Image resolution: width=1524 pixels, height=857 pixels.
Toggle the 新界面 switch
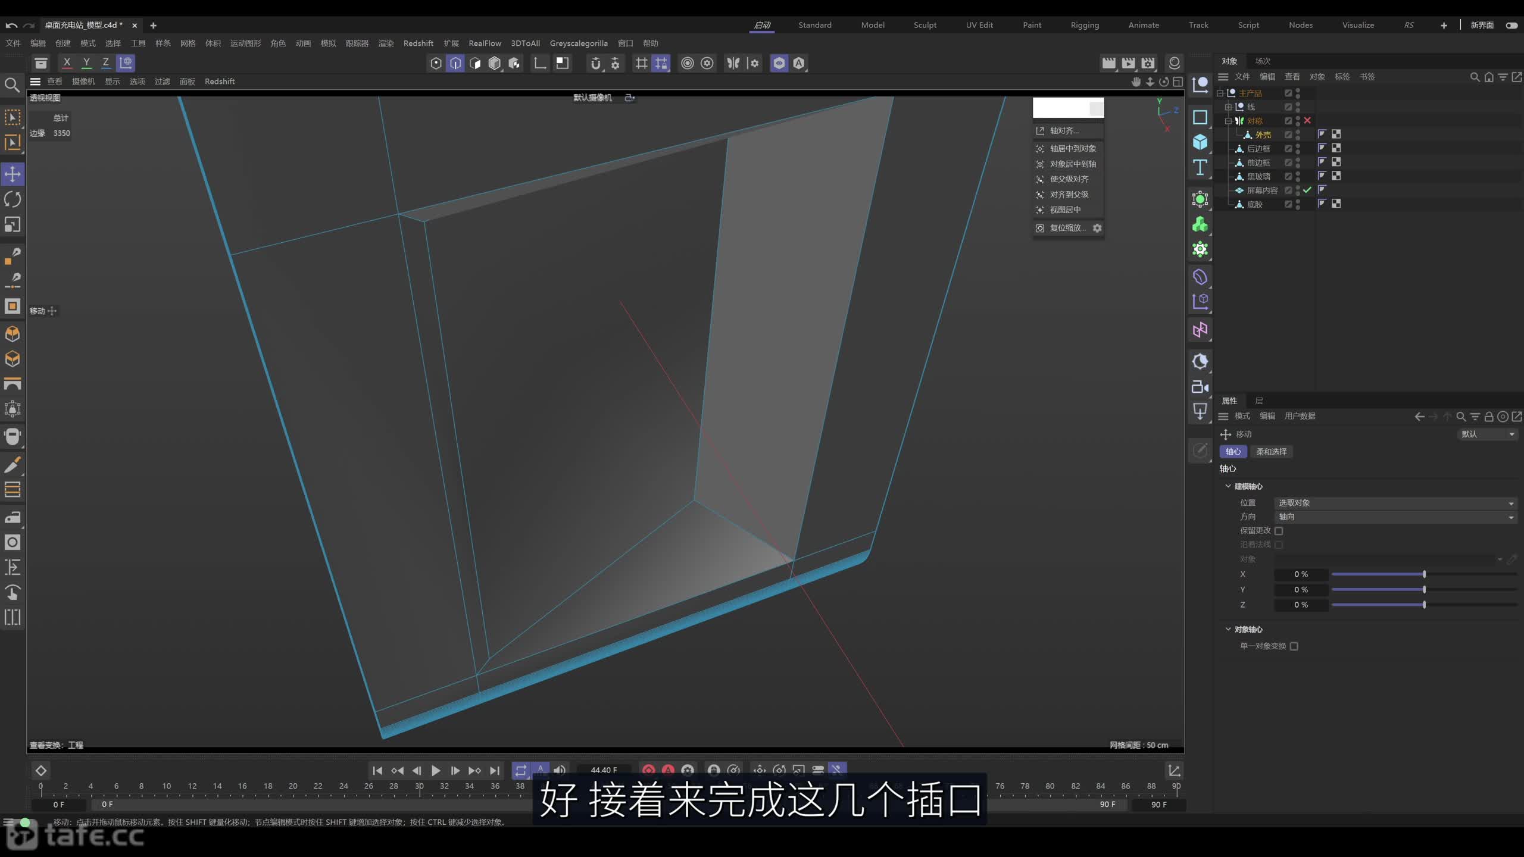tap(1511, 25)
